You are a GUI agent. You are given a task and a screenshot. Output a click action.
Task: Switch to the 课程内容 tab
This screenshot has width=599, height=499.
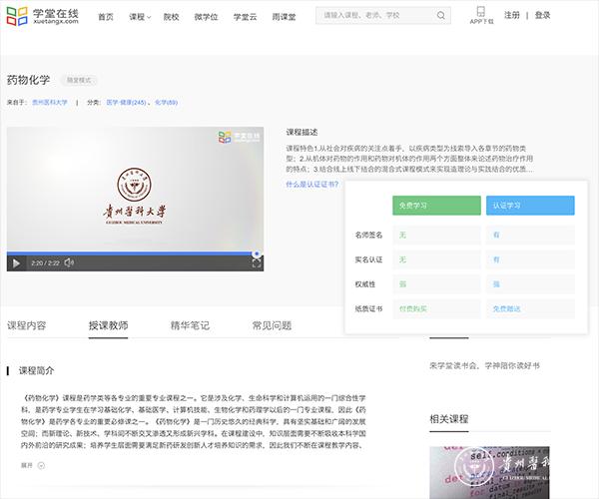[27, 325]
